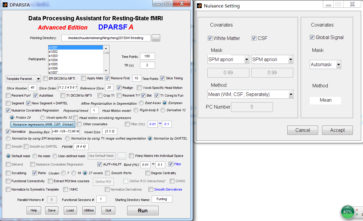This screenshot has width=363, height=221.
Task: Uncheck the Global Signal covariate
Action: [312, 37]
